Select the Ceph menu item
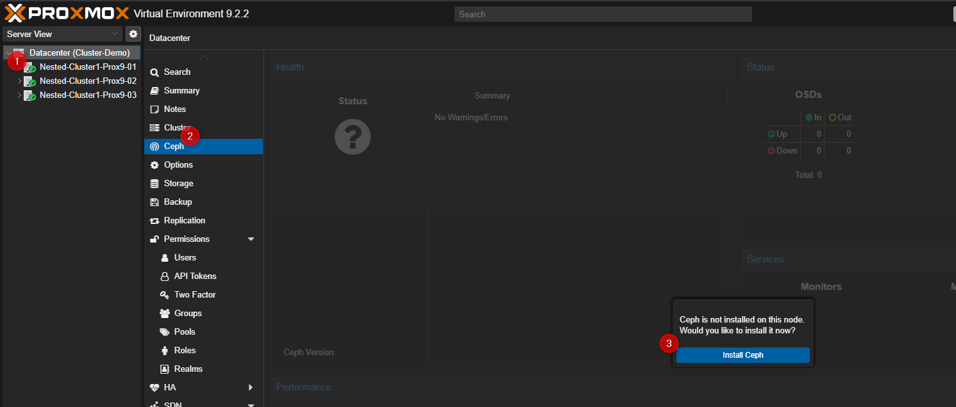 (x=204, y=147)
